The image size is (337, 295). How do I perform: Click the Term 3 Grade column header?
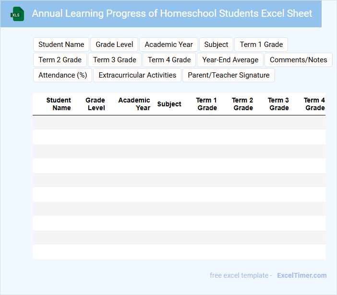(278, 104)
